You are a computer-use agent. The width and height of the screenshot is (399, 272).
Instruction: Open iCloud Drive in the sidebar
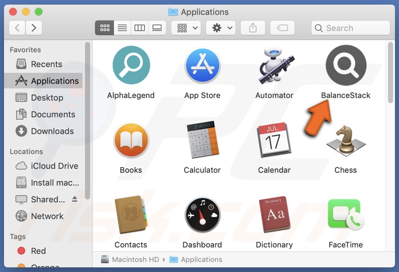coord(43,166)
